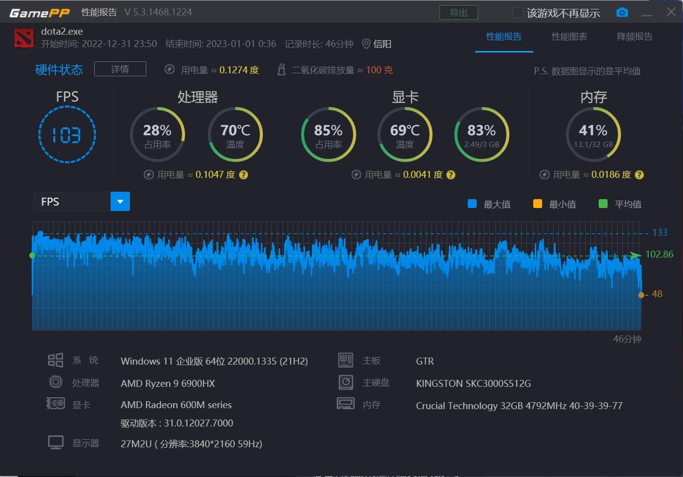Click the 100 克 emission value
683x477 pixels.
pos(379,70)
